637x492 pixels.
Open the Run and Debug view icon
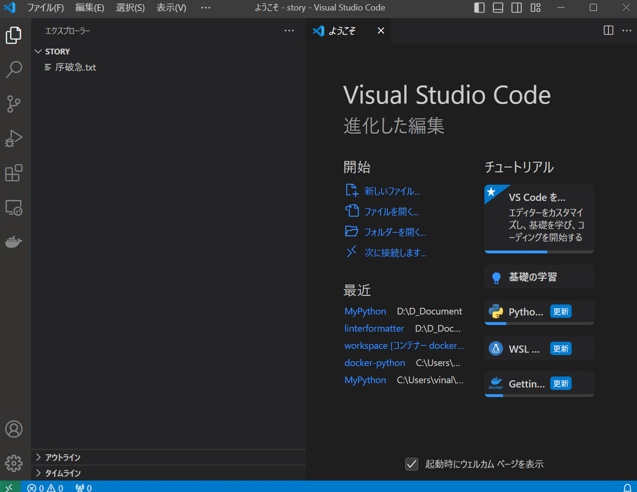pos(14,138)
